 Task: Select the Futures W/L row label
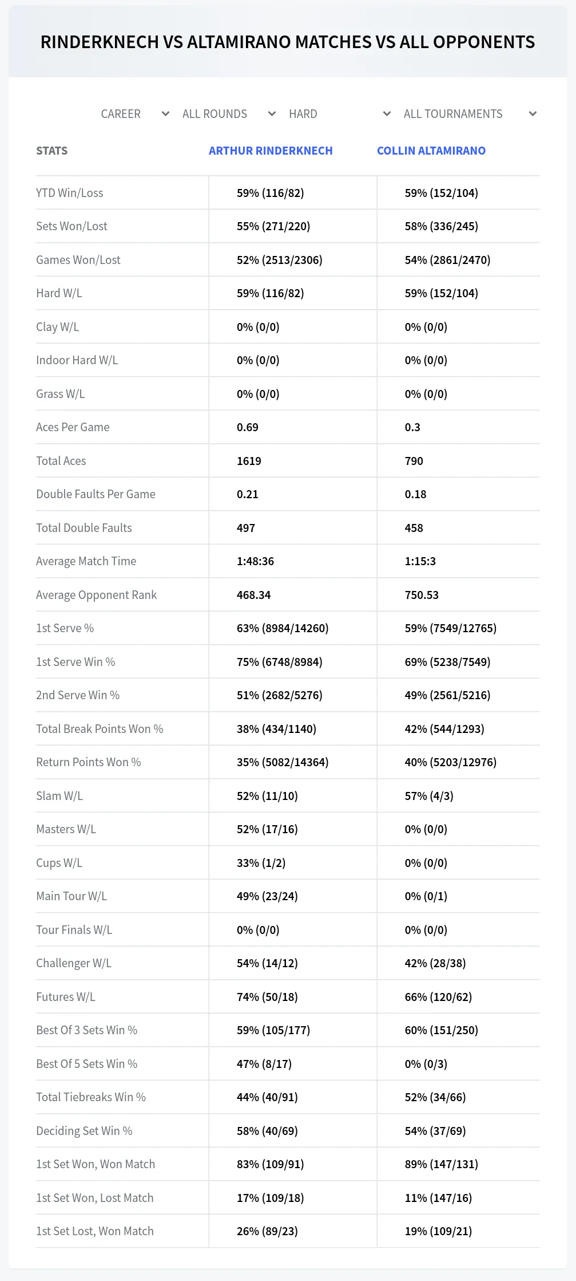click(66, 997)
